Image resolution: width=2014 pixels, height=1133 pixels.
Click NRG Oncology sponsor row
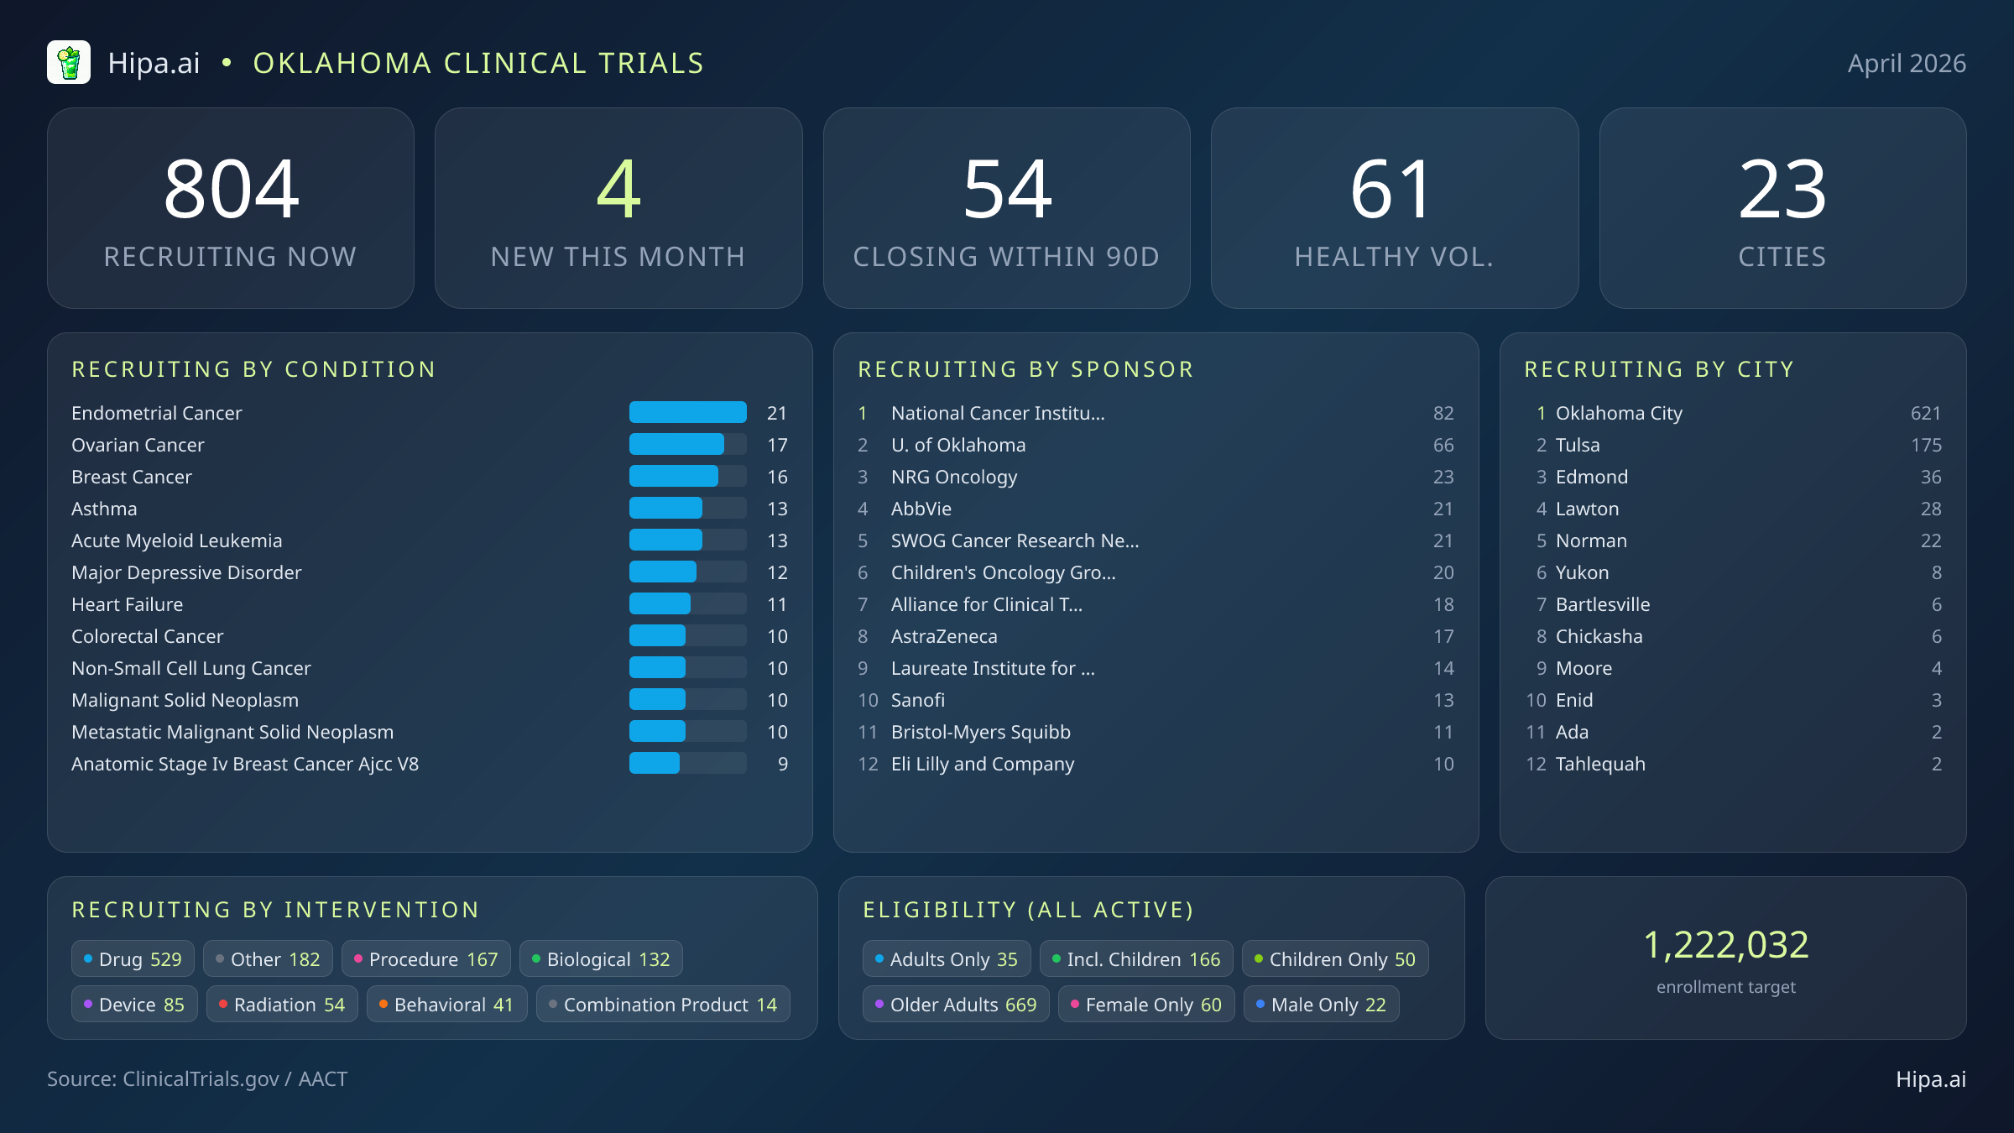coord(1156,477)
